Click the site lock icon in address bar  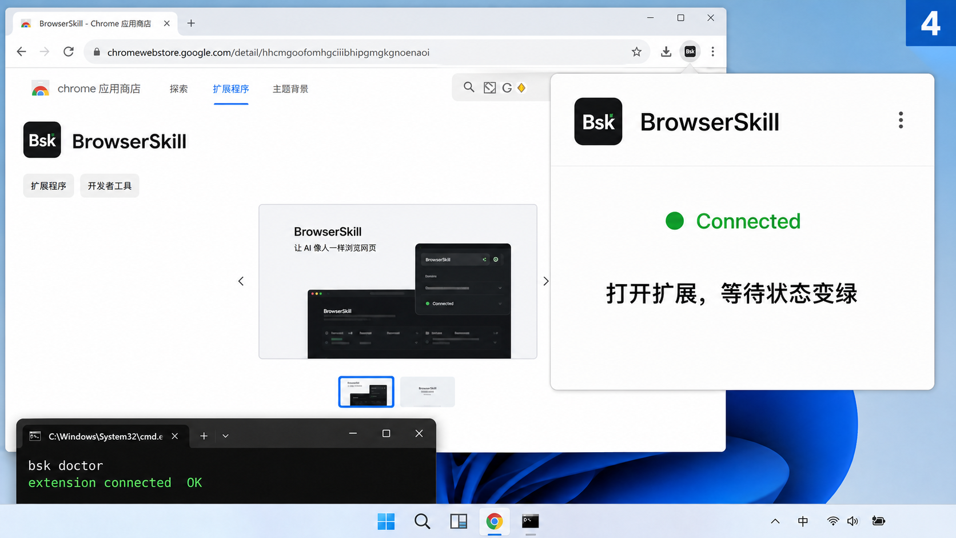coord(97,52)
